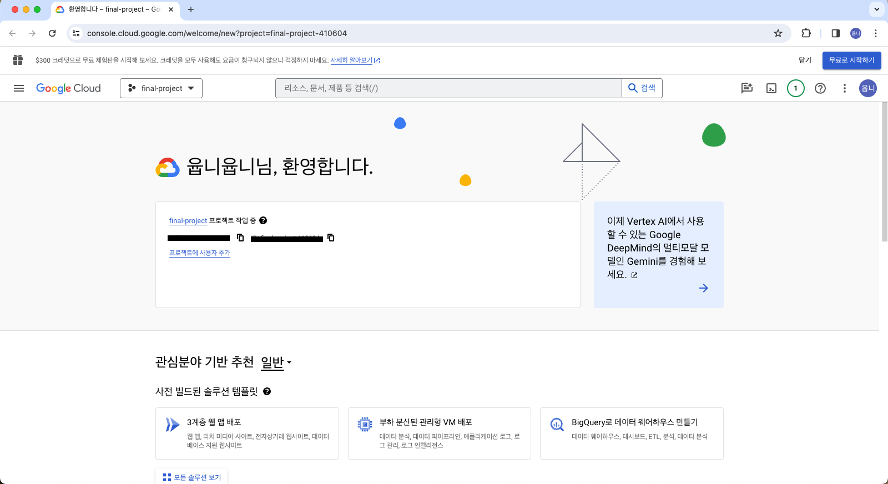Viewport: 888px width, 484px height.
Task: Open the browser extensions puzzle icon
Action: click(806, 33)
